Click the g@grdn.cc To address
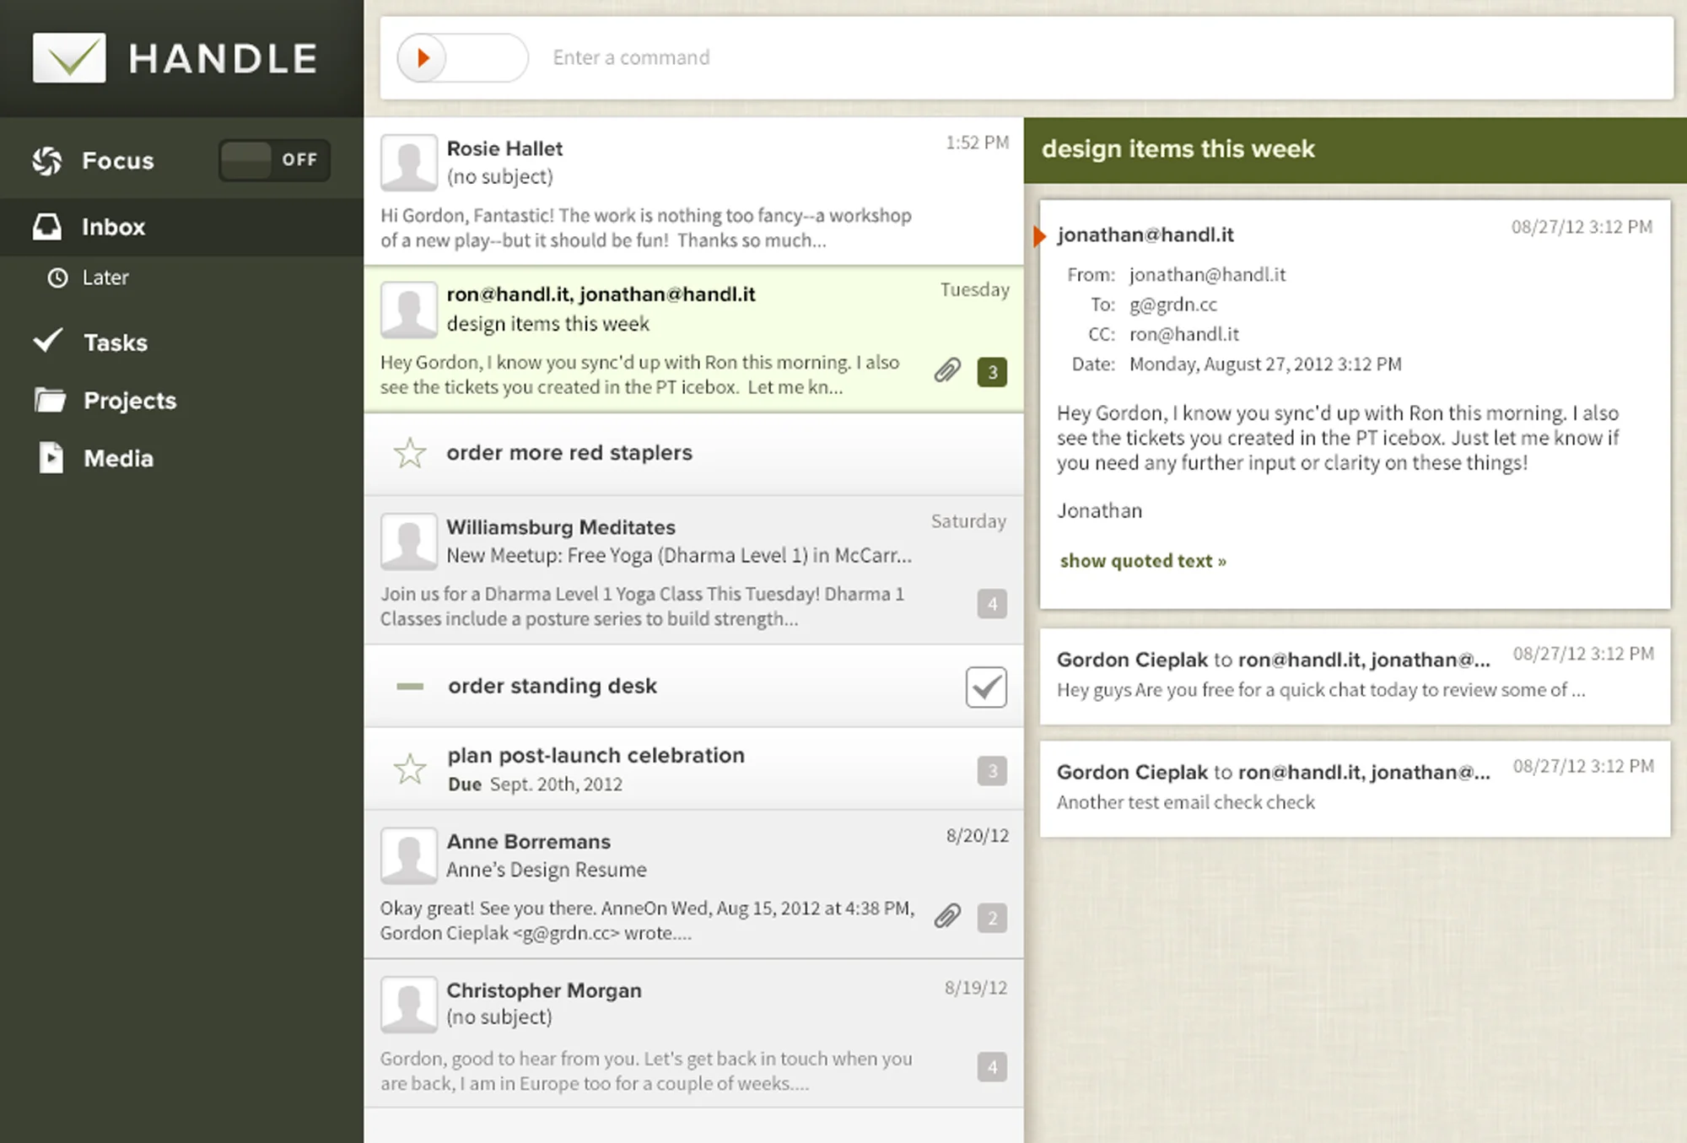This screenshot has width=1687, height=1143. tap(1173, 305)
